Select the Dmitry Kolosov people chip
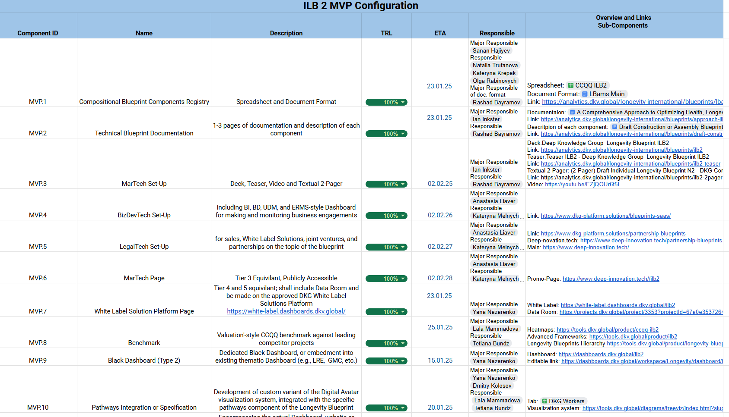 (492, 386)
